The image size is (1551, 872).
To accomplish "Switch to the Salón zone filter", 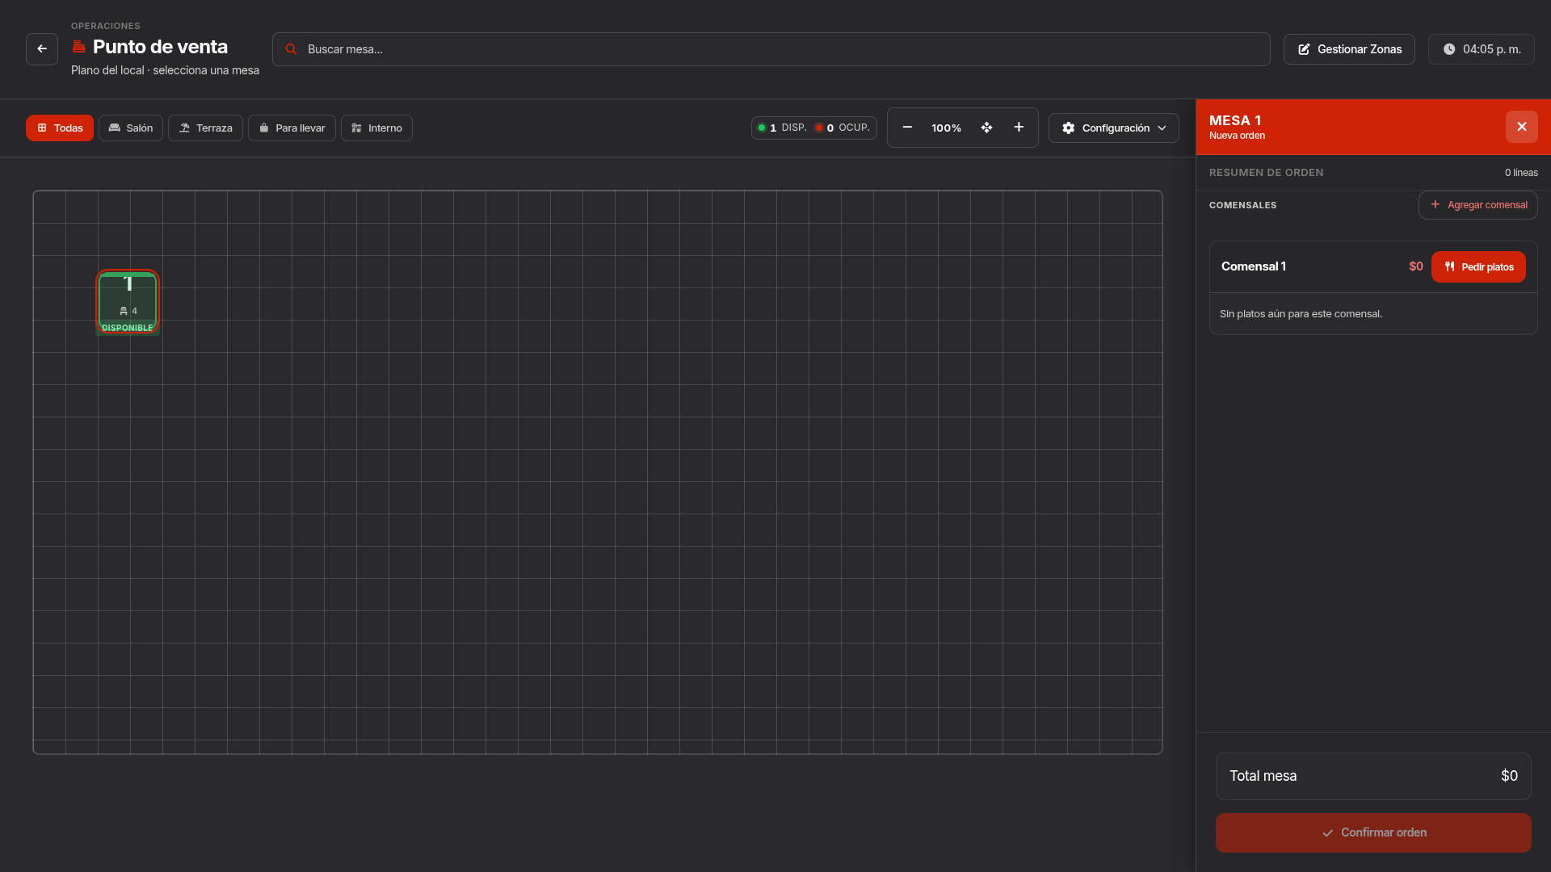I will pos(131,128).
